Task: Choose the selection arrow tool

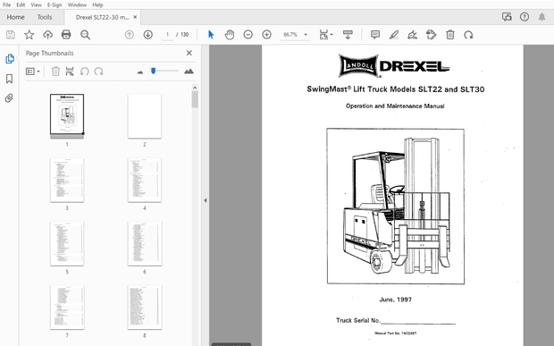Action: 211,35
